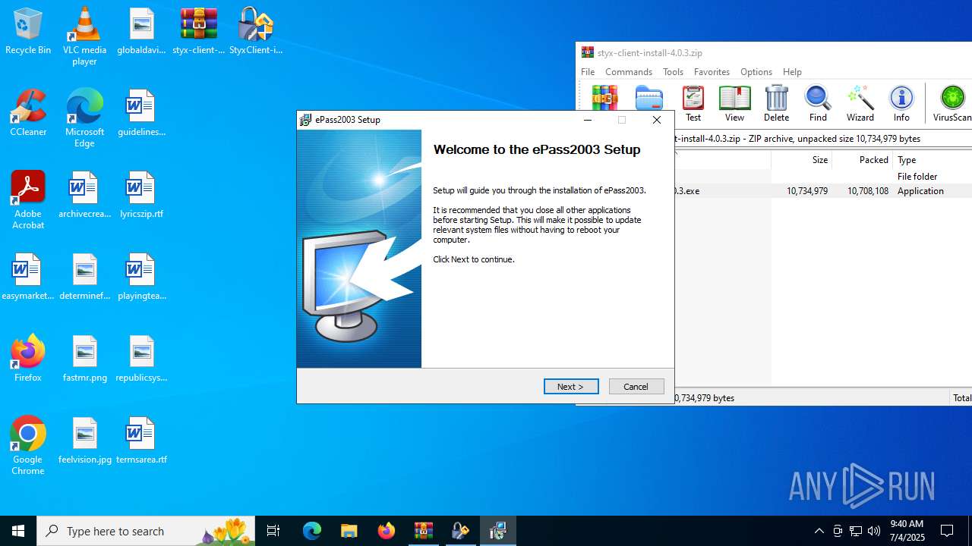Click the Find toolbar icon in WinRAR
Image resolution: width=972 pixels, height=546 pixels.
818,103
